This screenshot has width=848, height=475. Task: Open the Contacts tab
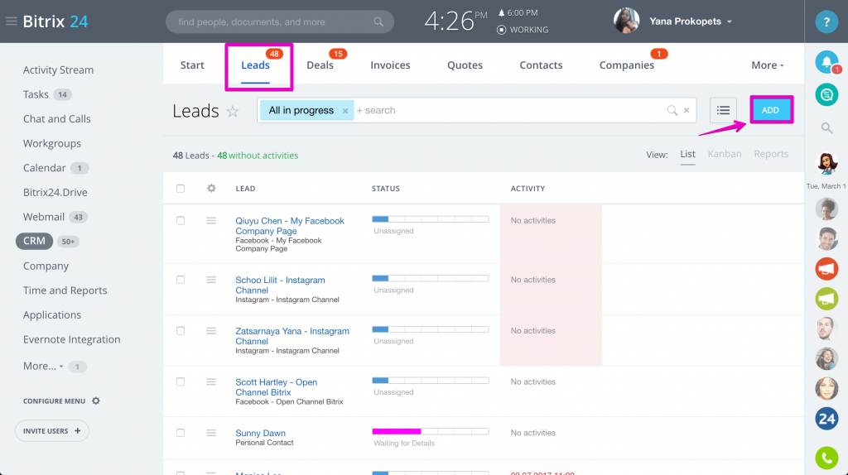541,65
